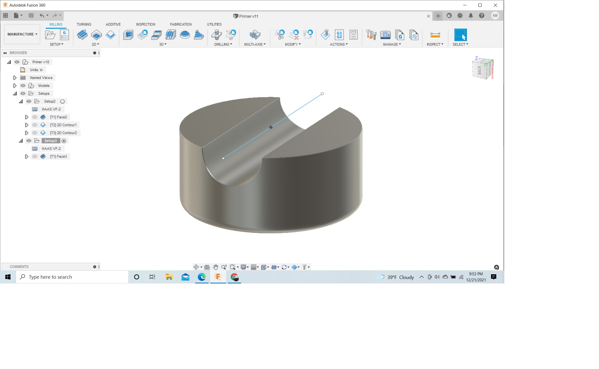Choose the 2D Contour tool icon
Viewport: 599px width, 369px height.
pos(111,35)
